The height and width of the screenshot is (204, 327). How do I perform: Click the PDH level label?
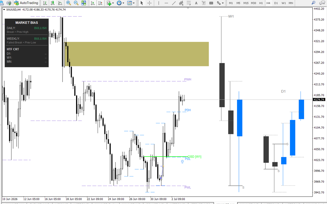[x=187, y=110]
